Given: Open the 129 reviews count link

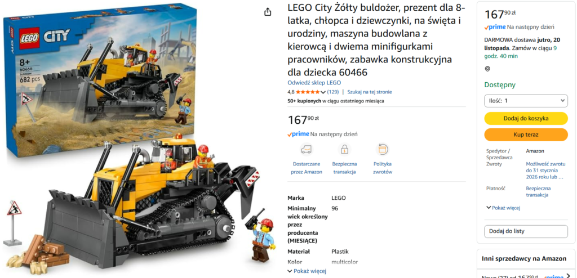Looking at the screenshot, I should point(333,92).
